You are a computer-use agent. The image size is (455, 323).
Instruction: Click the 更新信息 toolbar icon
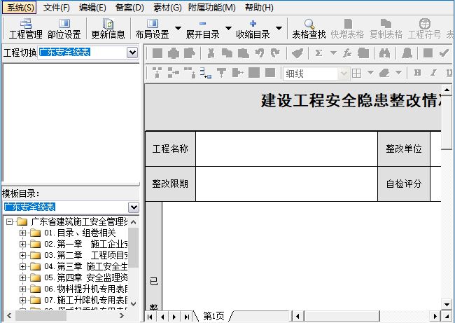click(x=108, y=29)
